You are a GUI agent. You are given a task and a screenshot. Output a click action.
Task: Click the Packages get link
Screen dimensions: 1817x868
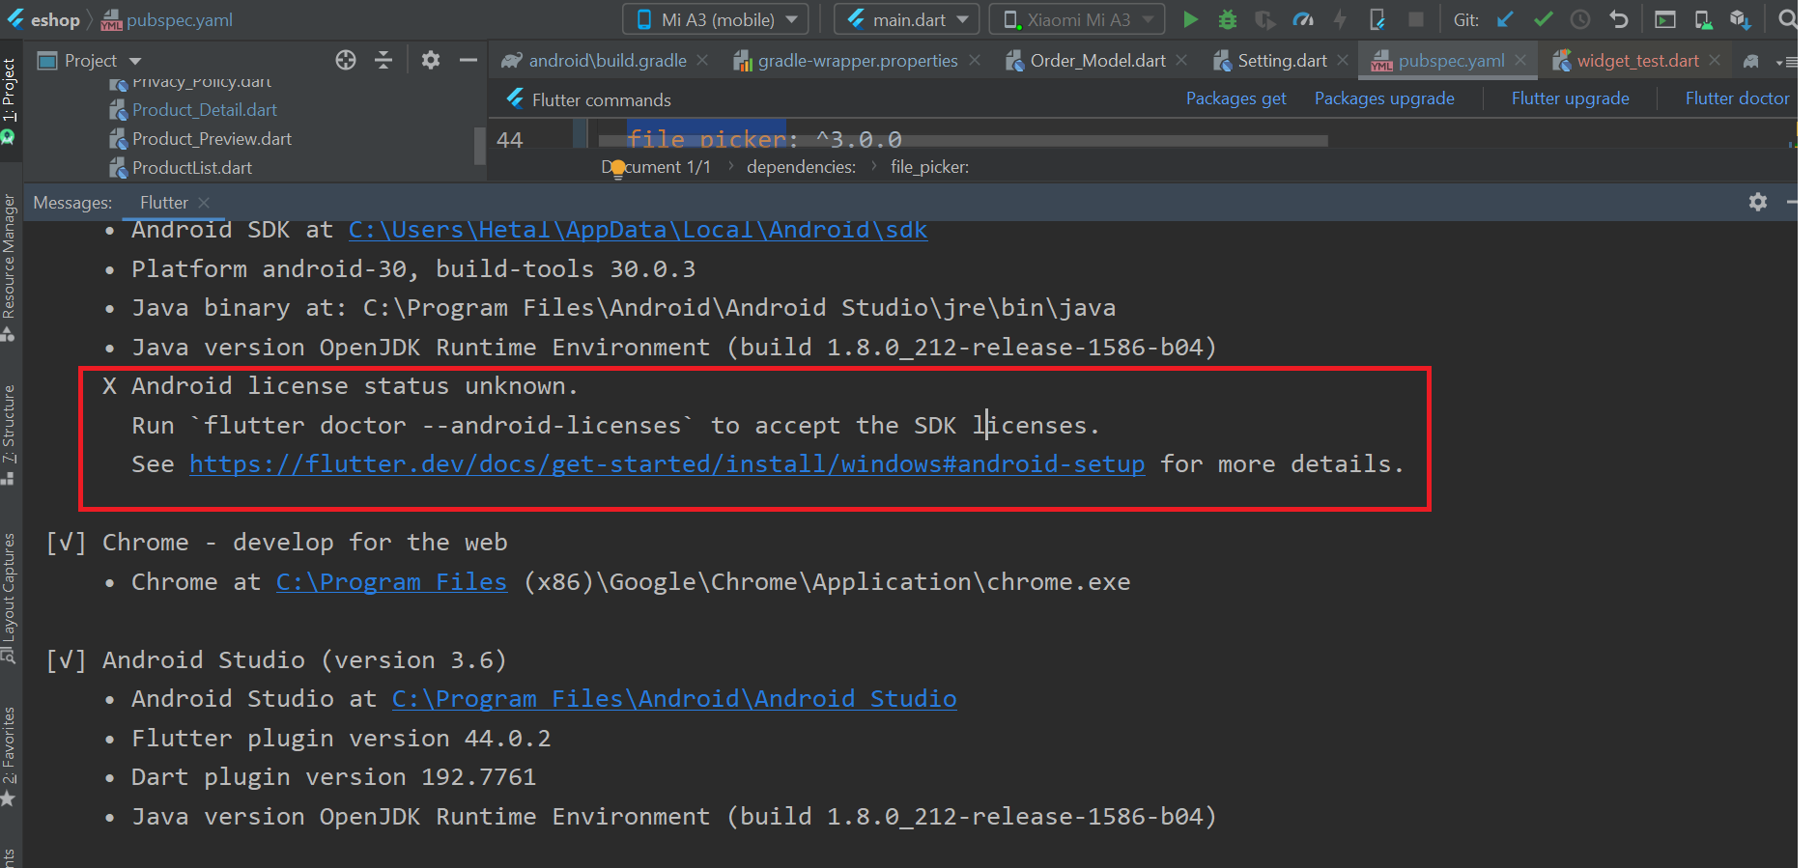1235,98
